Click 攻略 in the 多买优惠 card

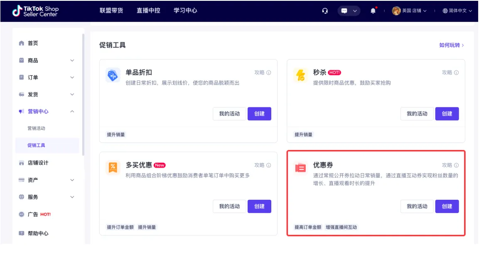[x=259, y=165]
